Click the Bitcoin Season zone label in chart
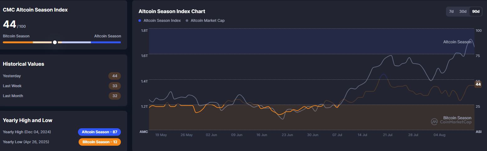This screenshot has width=487, height=151. click(457, 118)
